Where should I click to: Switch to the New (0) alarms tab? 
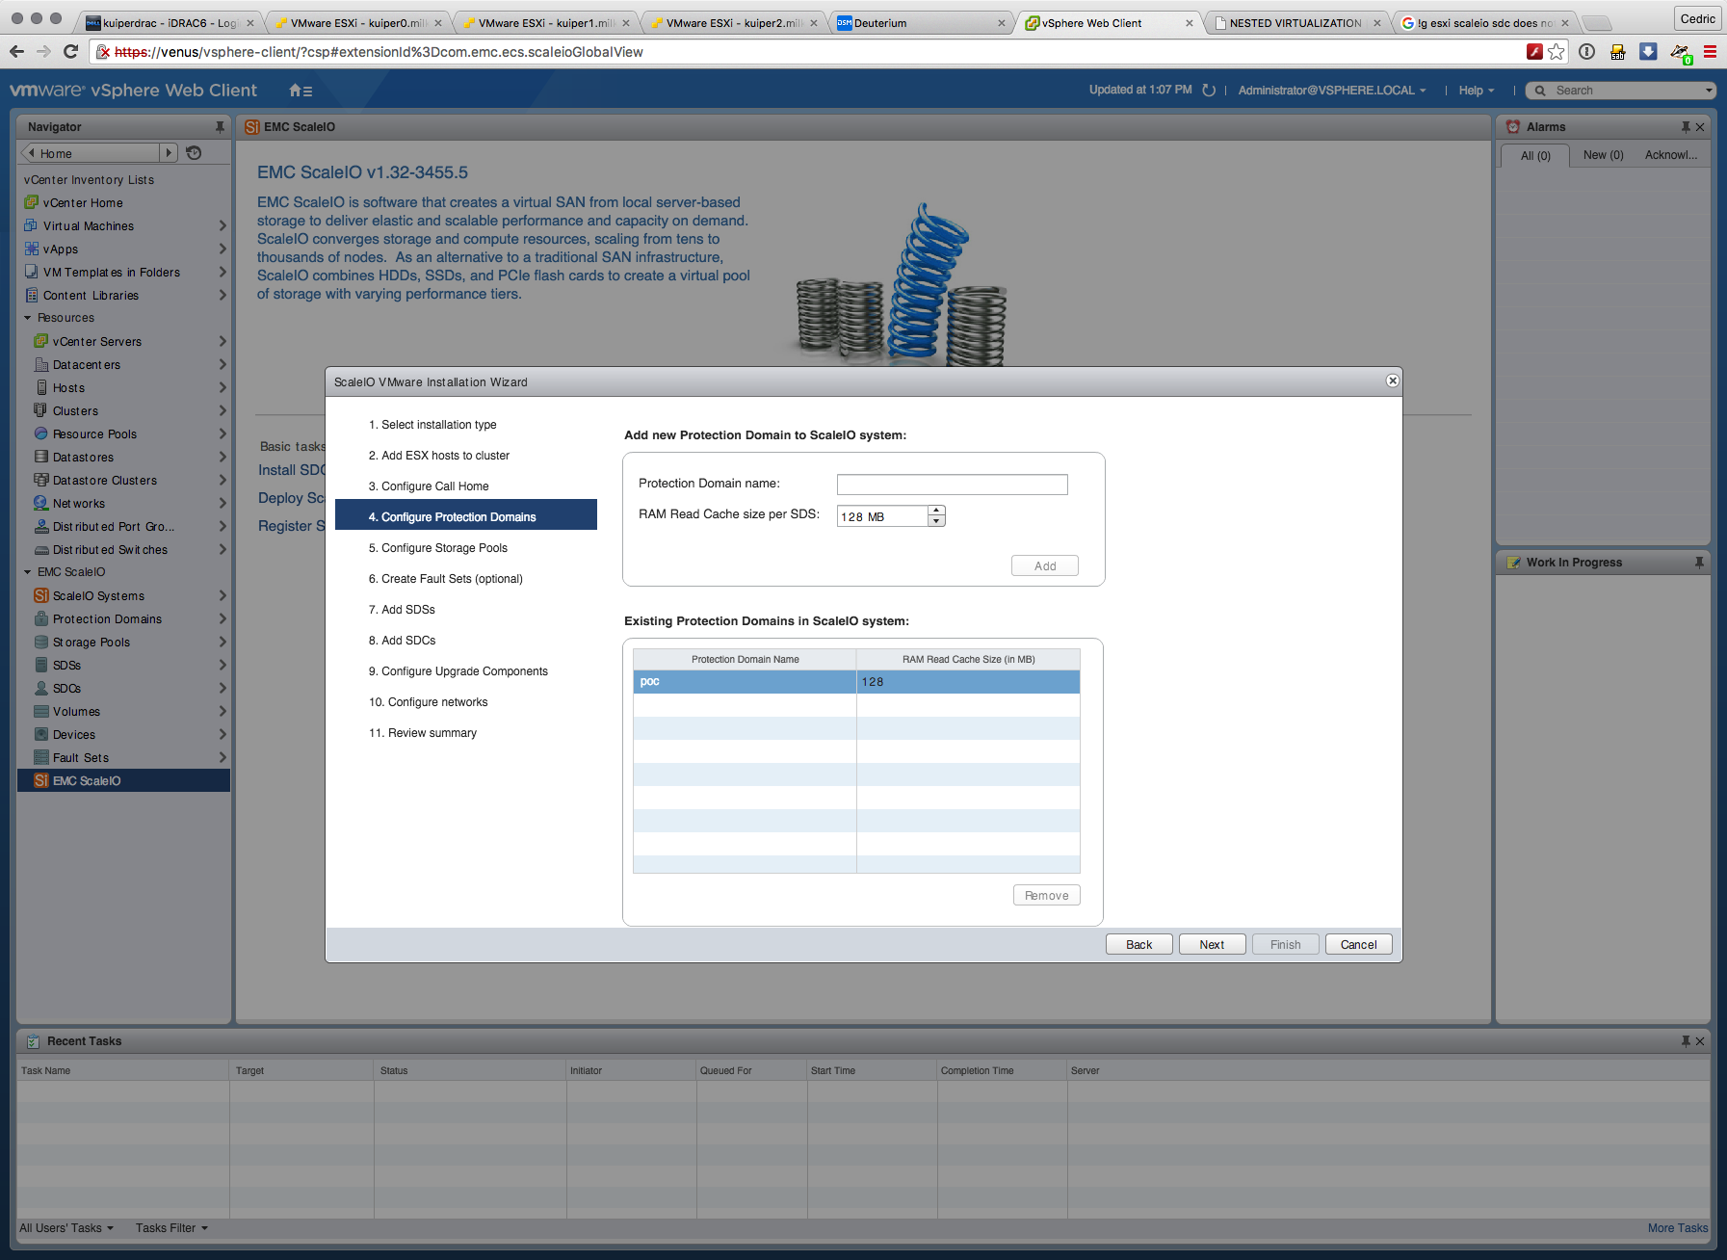point(1603,155)
